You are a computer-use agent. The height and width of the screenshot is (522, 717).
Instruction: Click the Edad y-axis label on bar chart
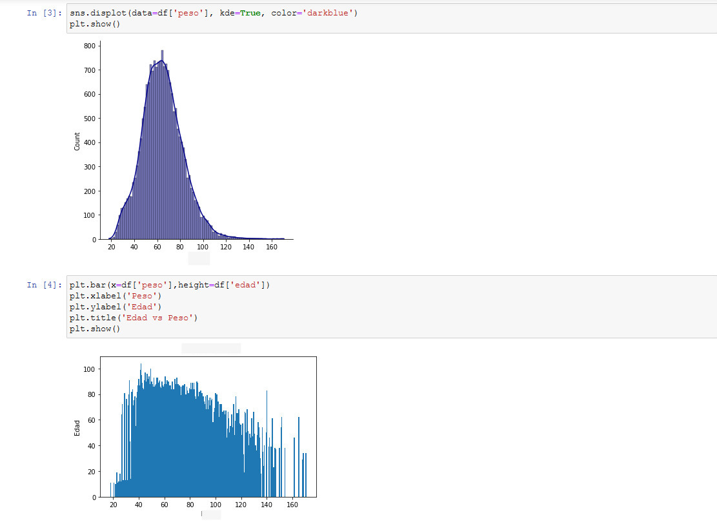77,427
